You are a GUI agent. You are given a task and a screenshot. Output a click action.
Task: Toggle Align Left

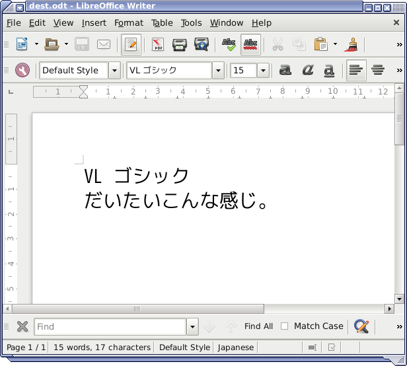(x=356, y=70)
